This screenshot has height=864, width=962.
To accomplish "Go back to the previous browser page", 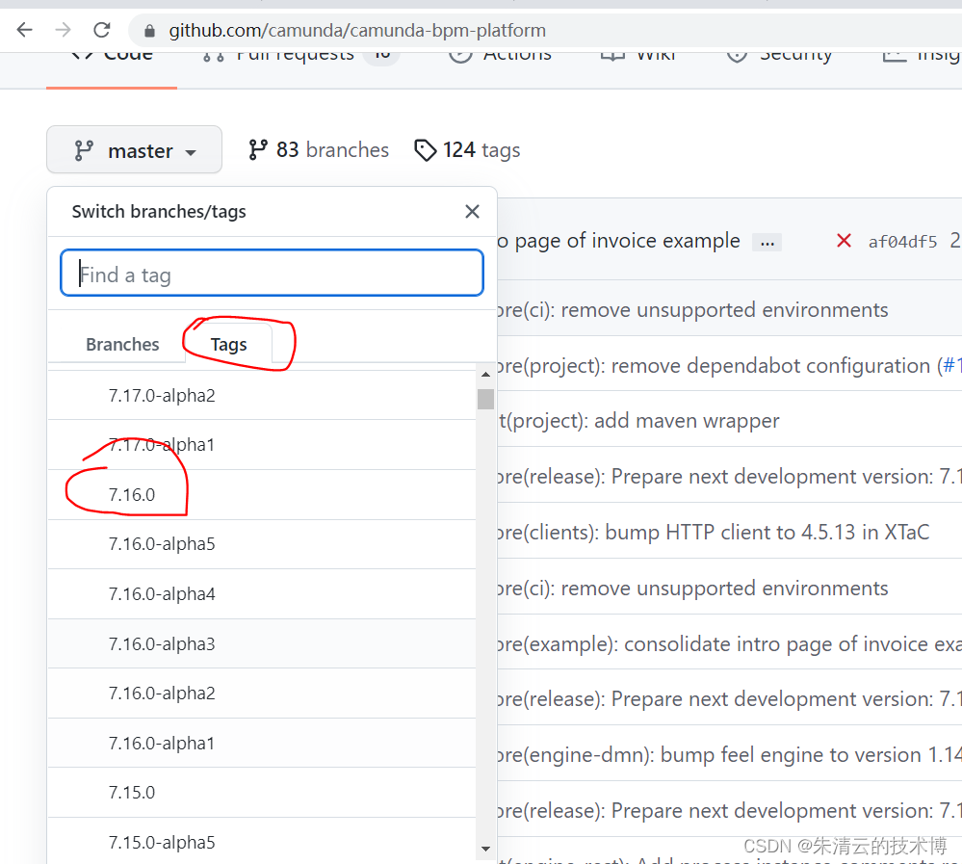I will pos(24,30).
